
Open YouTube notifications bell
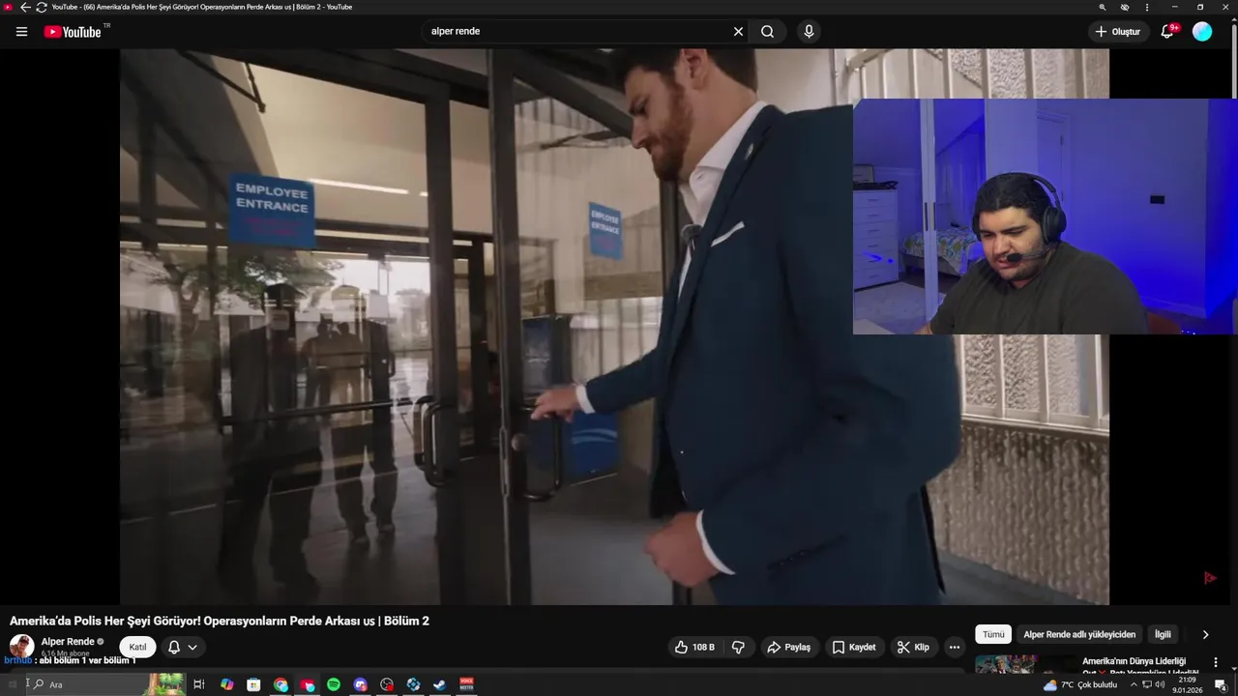[1167, 32]
